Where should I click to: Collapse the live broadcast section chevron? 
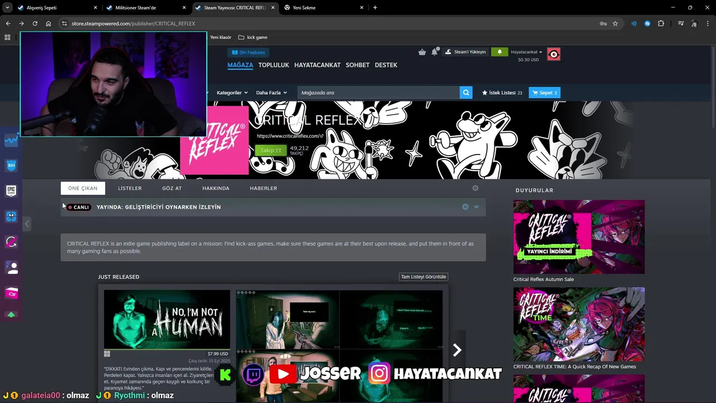476,207
